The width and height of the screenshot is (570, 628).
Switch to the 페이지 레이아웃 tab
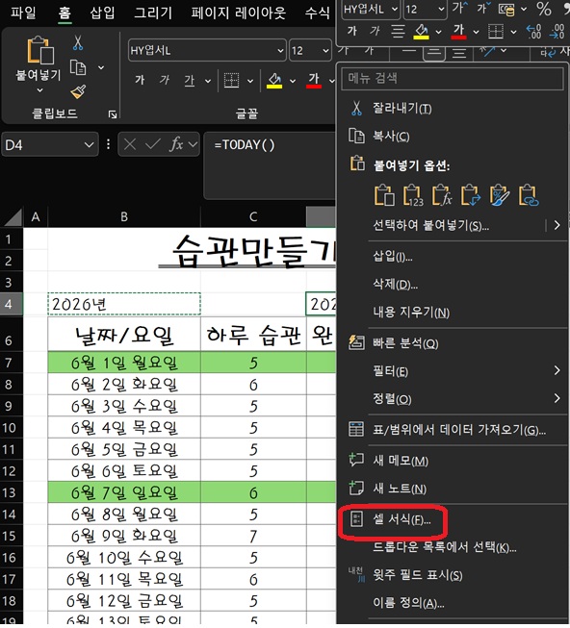click(238, 13)
